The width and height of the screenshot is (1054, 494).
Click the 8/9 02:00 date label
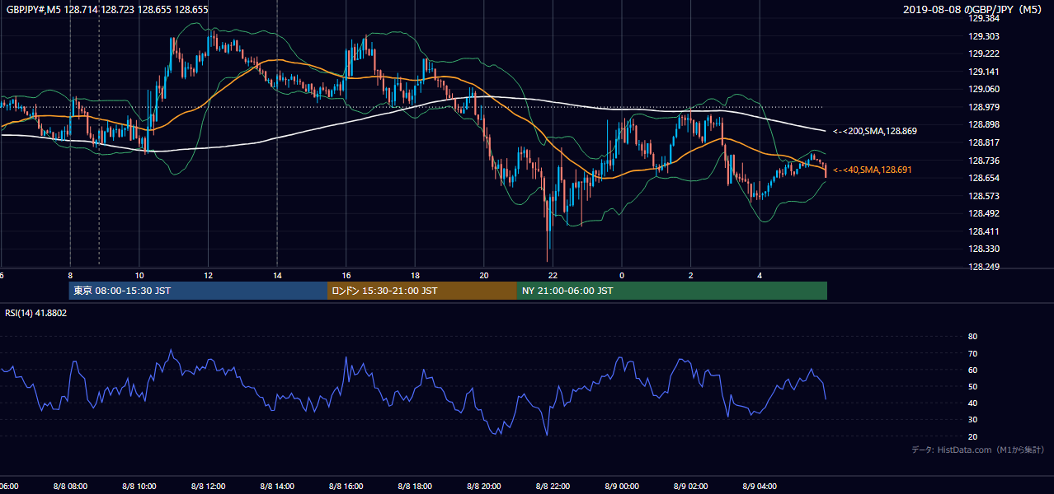pos(691,487)
